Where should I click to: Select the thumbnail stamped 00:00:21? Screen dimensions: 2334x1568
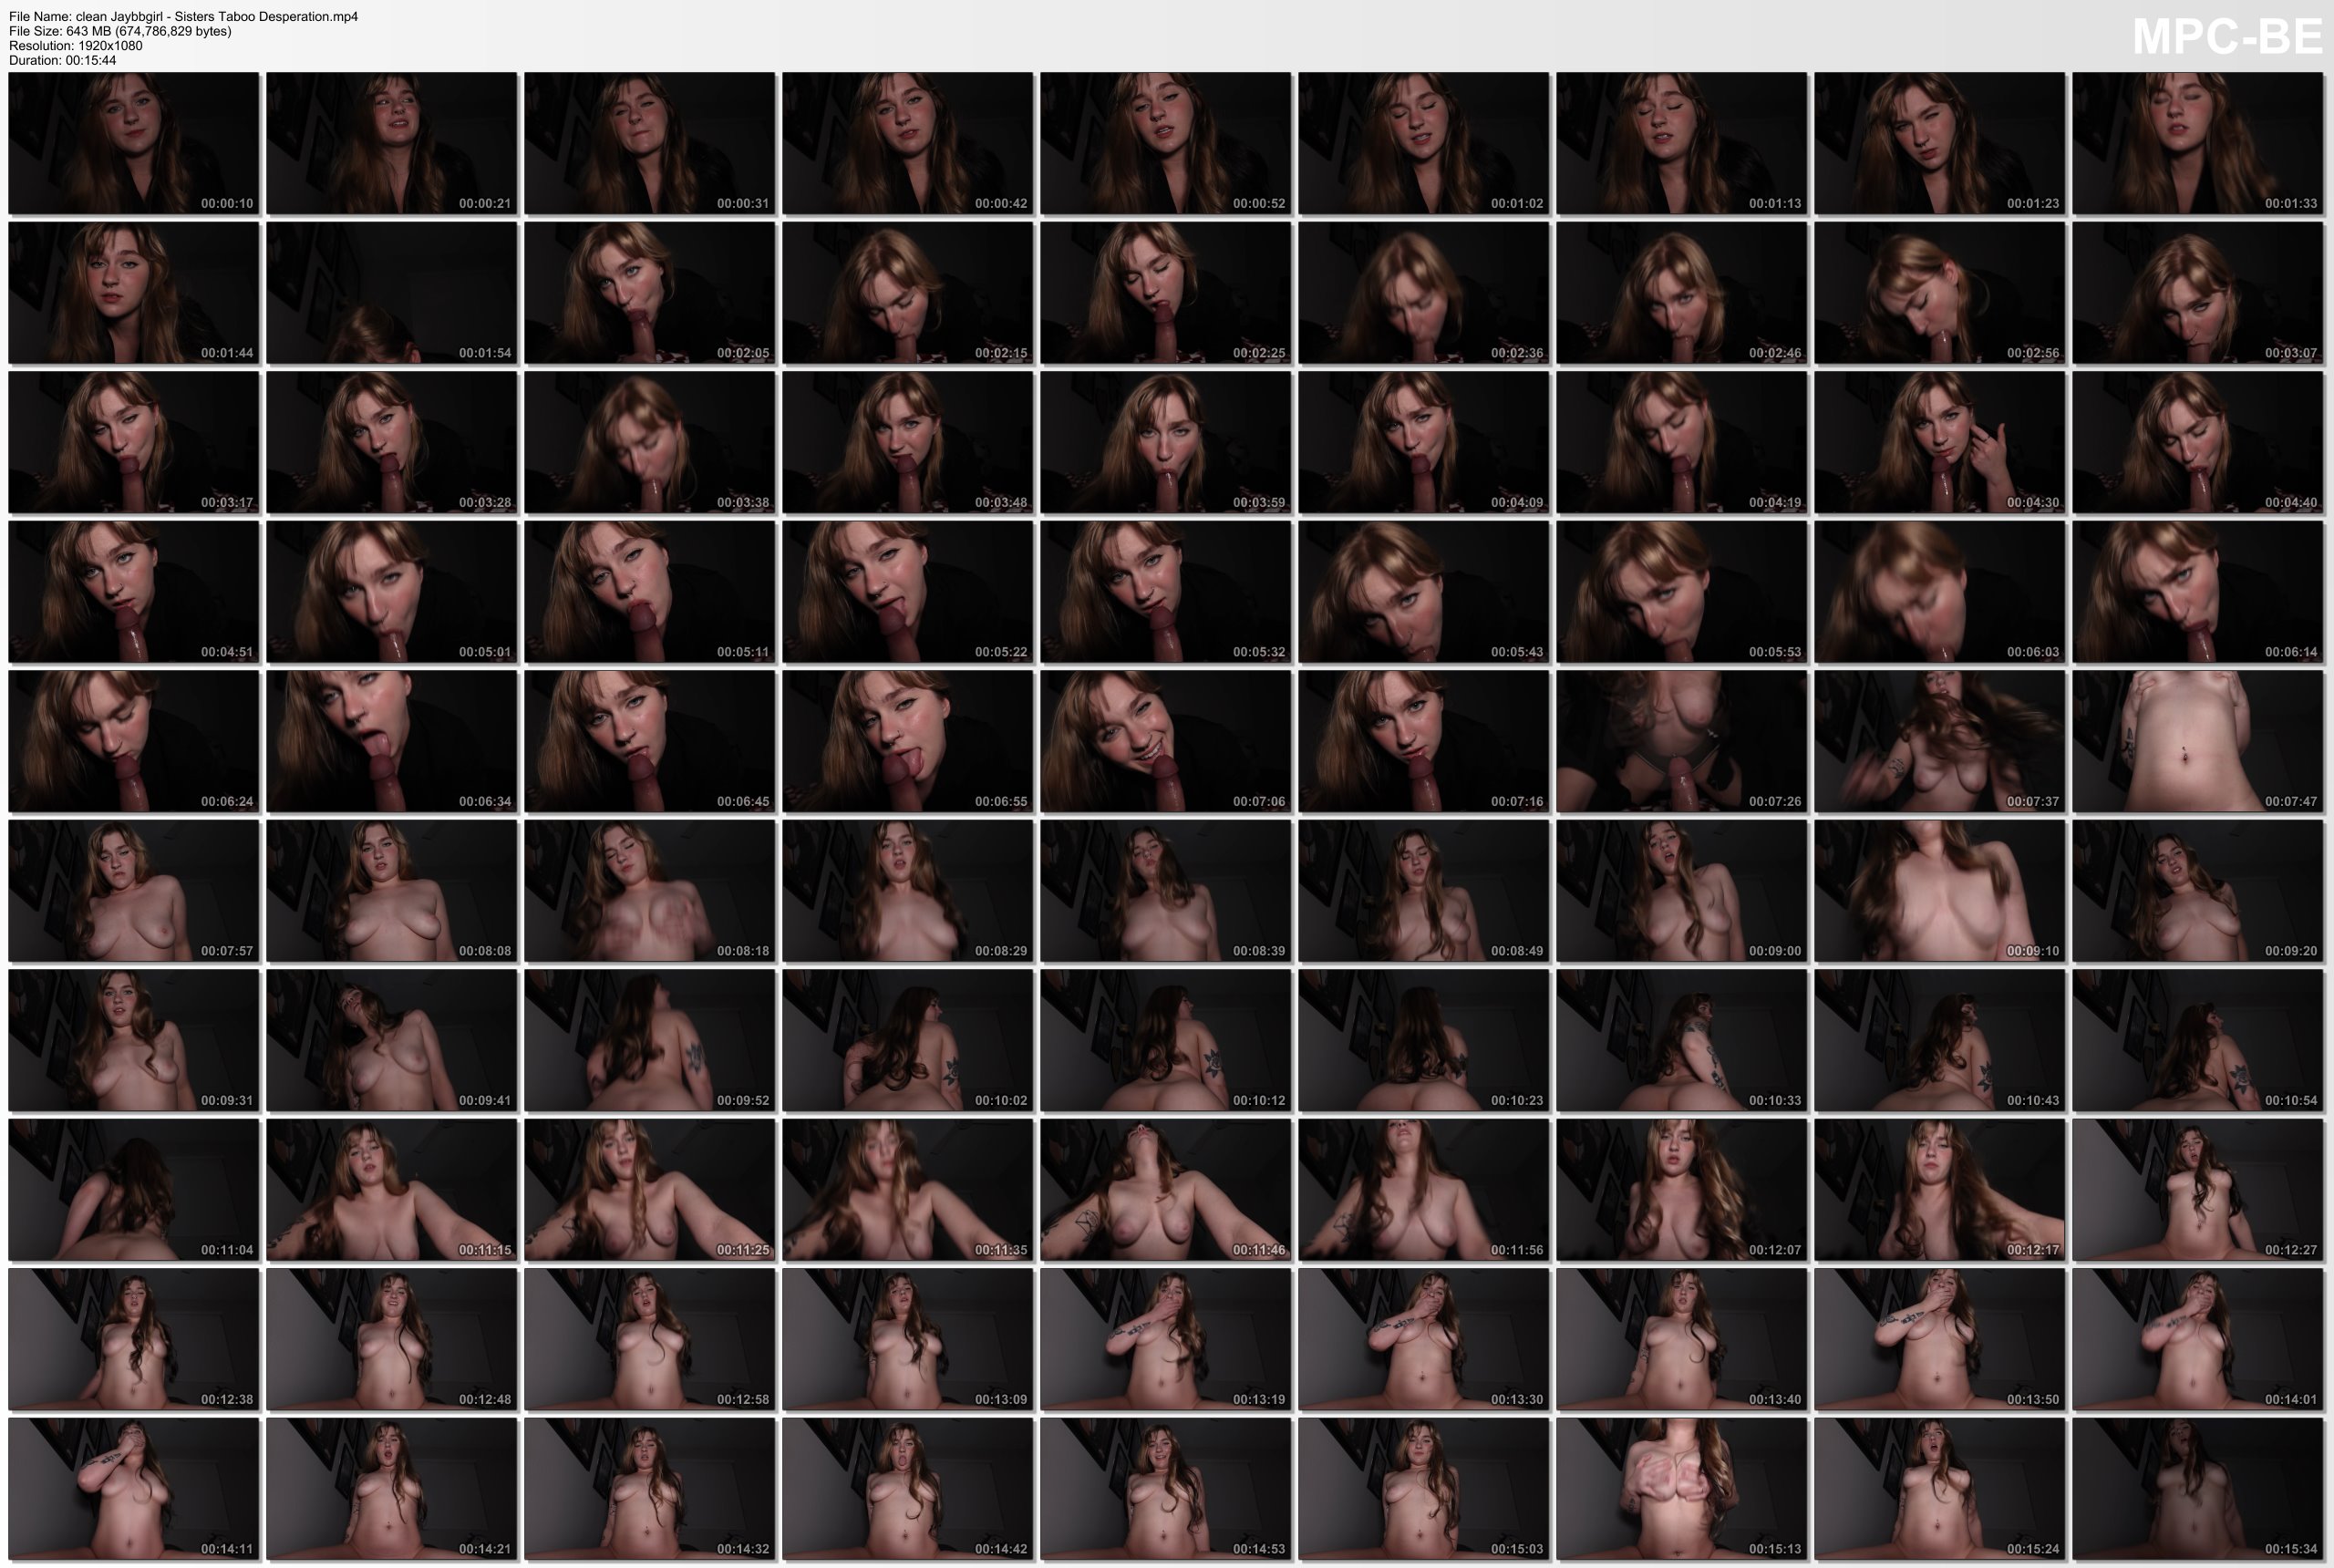pos(392,142)
